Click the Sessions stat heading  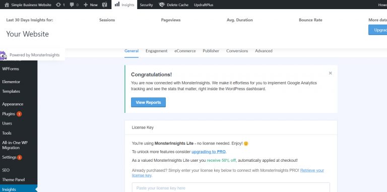tap(107, 20)
